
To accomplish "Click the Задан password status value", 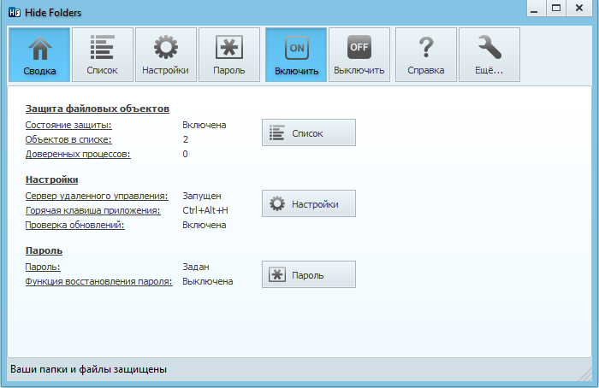I will (x=196, y=267).
